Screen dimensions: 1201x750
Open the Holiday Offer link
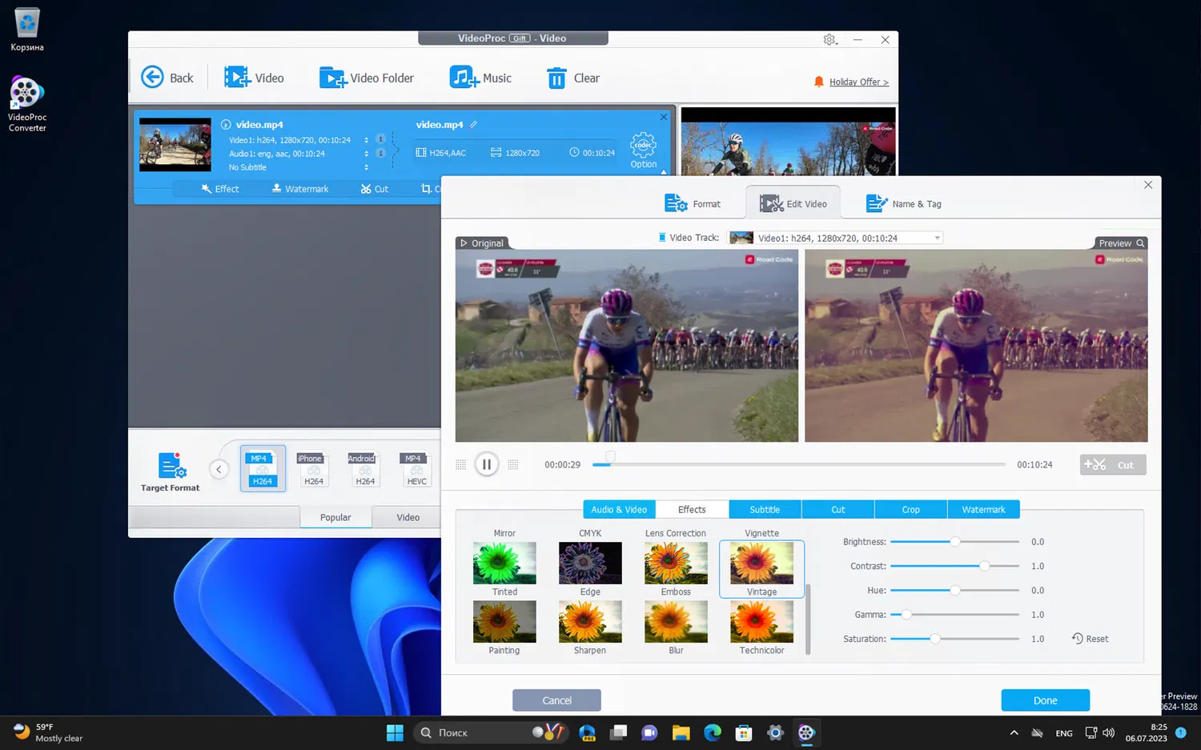pos(858,81)
